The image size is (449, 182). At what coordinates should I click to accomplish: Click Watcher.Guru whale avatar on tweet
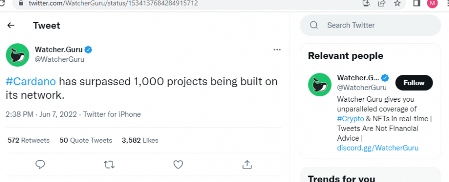[17, 55]
